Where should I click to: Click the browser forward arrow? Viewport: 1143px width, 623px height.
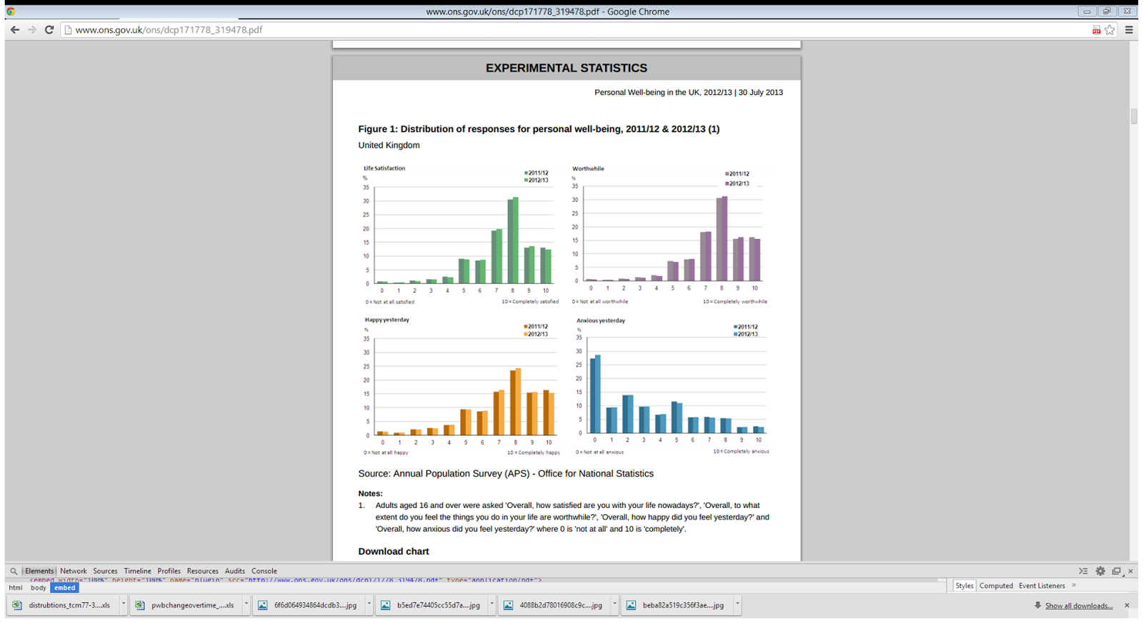(x=32, y=30)
